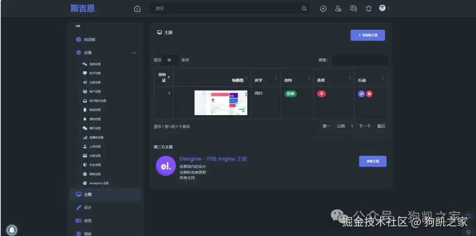Open the theme preview thumbnail

coord(221,103)
